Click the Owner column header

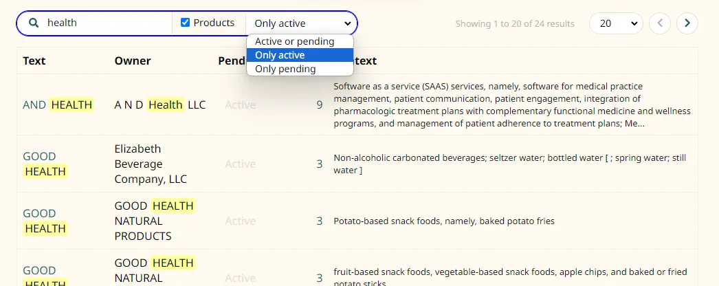(x=133, y=60)
